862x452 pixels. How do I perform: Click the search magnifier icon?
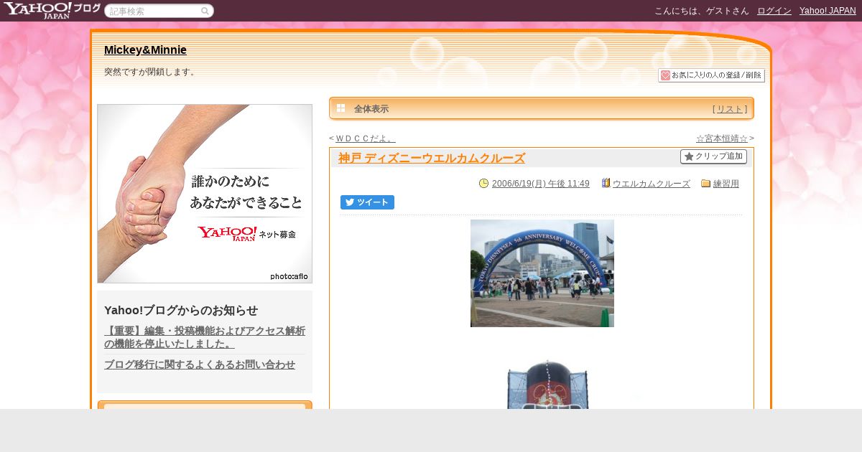pyautogui.click(x=205, y=11)
